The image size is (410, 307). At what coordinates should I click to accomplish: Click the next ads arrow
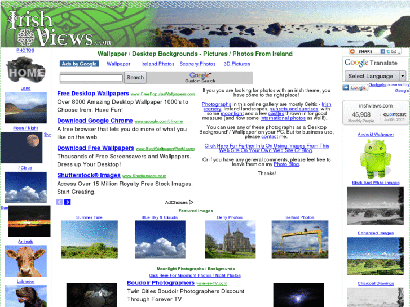pyautogui.click(x=68, y=202)
